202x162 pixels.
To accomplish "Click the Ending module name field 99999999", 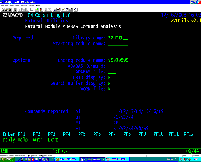I will coord(118,60).
